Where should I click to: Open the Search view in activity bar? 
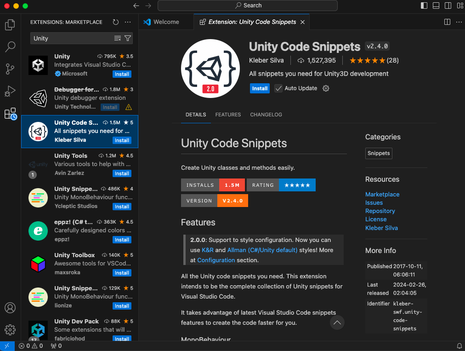[x=10, y=46]
